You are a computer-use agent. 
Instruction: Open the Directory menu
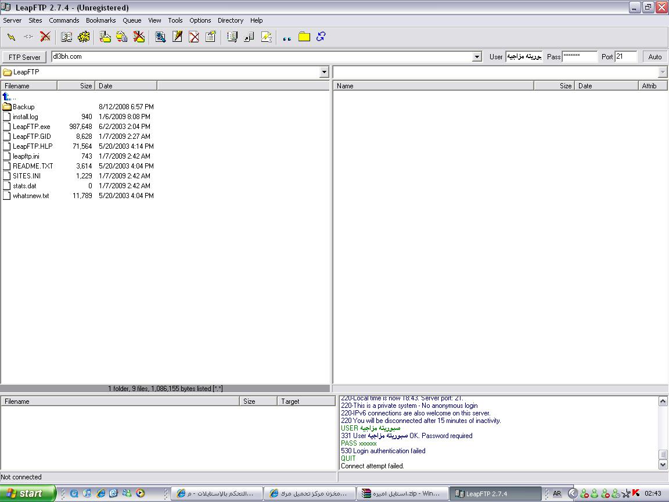[231, 20]
